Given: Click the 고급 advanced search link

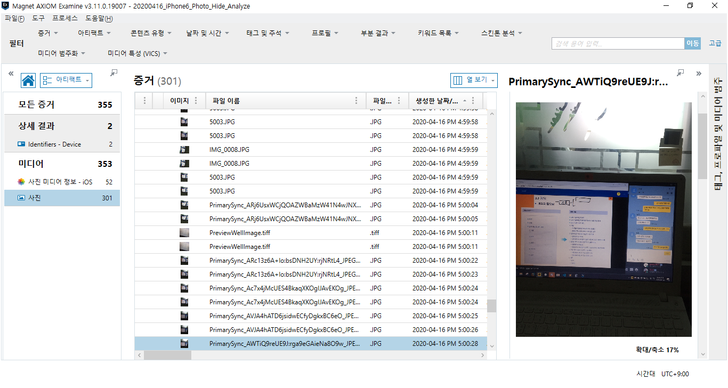Looking at the screenshot, I should 715,44.
